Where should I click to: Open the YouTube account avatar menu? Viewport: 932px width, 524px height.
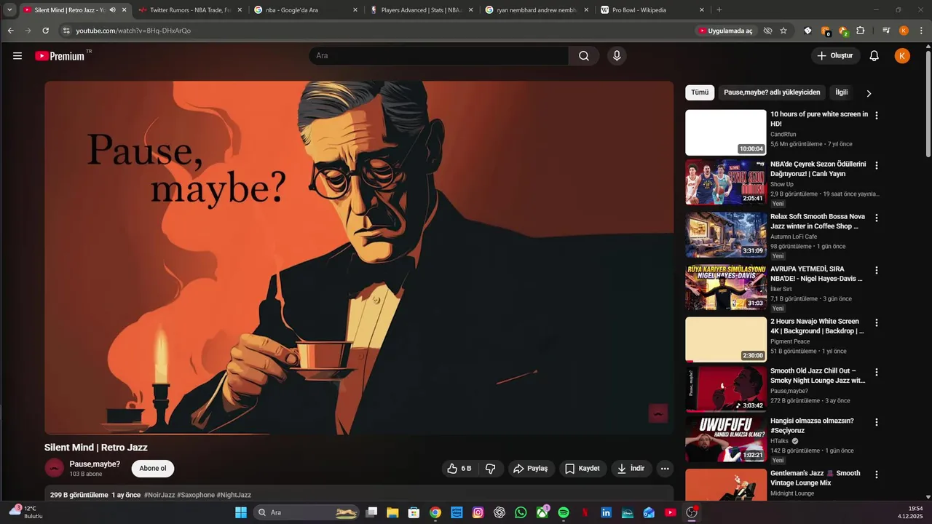902,56
